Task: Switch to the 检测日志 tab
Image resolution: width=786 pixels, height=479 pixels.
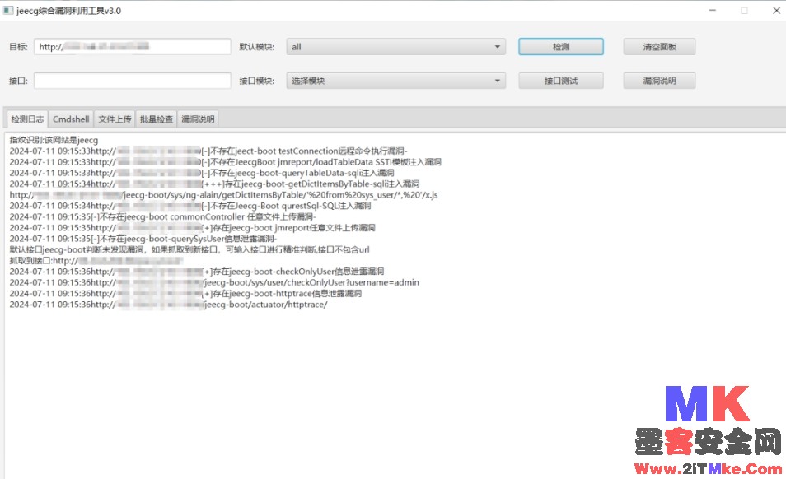Action: (27, 119)
